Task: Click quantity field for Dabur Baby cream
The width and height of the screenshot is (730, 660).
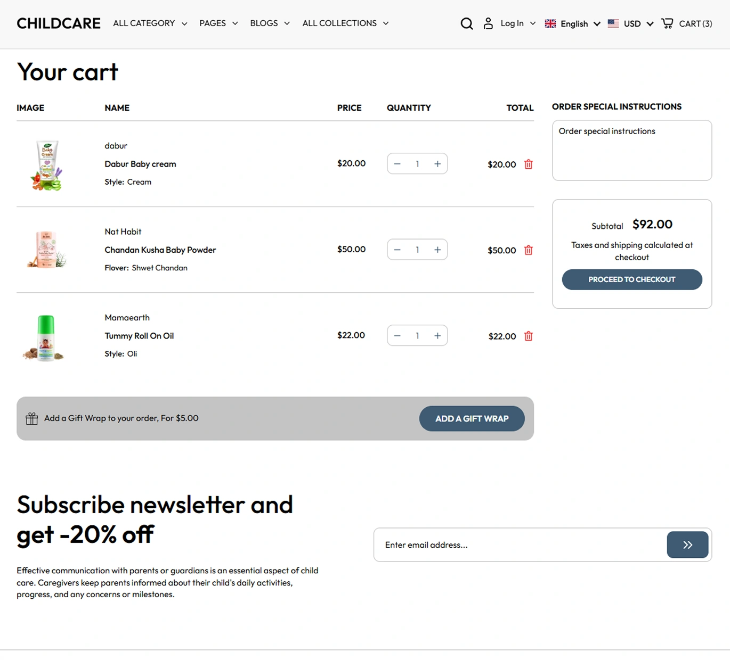Action: 417,164
